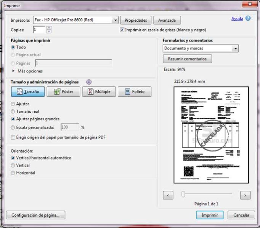Viewport: 260px width, 228px height.
Task: Click the Propiedades button
Action: (136, 20)
